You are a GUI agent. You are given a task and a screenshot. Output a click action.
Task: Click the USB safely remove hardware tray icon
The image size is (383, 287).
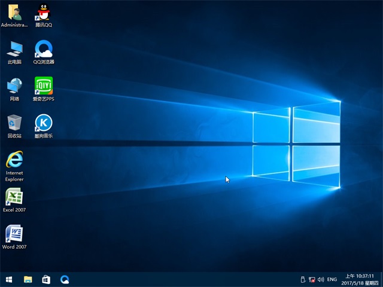303,279
